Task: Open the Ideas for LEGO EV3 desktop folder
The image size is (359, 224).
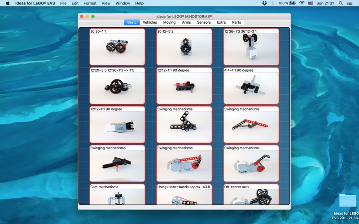Action: pos(347,201)
